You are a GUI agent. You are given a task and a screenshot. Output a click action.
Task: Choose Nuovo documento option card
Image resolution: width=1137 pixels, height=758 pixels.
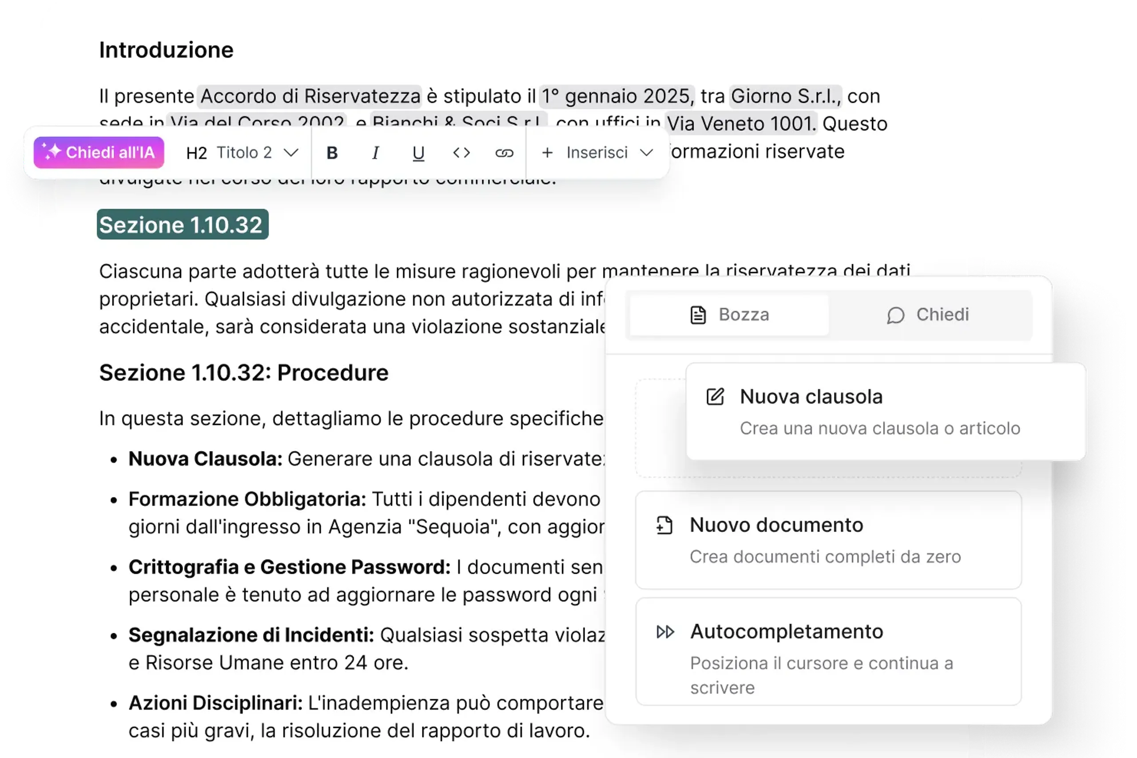point(827,540)
